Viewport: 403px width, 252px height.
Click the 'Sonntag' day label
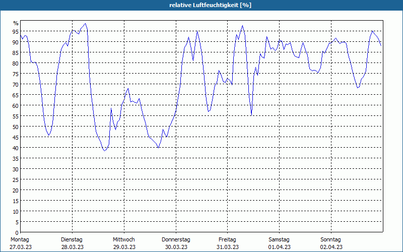tap(330, 239)
